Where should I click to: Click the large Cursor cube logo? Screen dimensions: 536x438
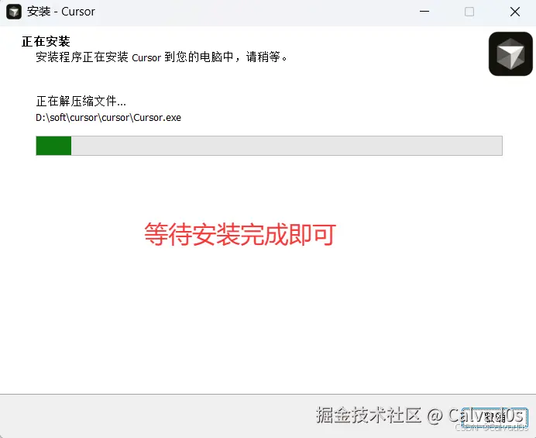click(510, 53)
